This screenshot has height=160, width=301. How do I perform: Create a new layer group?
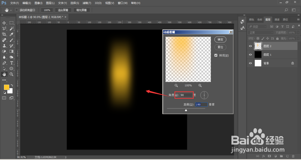pos(281,156)
